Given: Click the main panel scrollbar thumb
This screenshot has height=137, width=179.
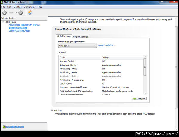Looking at the screenshot, I should point(176,67).
